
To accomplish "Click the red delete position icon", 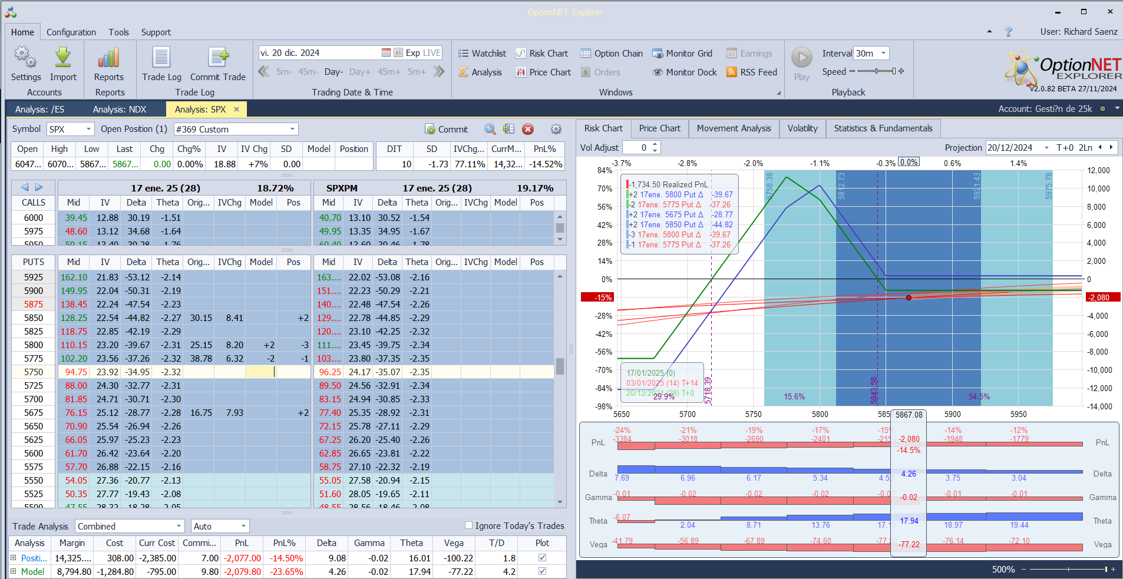I will [528, 129].
